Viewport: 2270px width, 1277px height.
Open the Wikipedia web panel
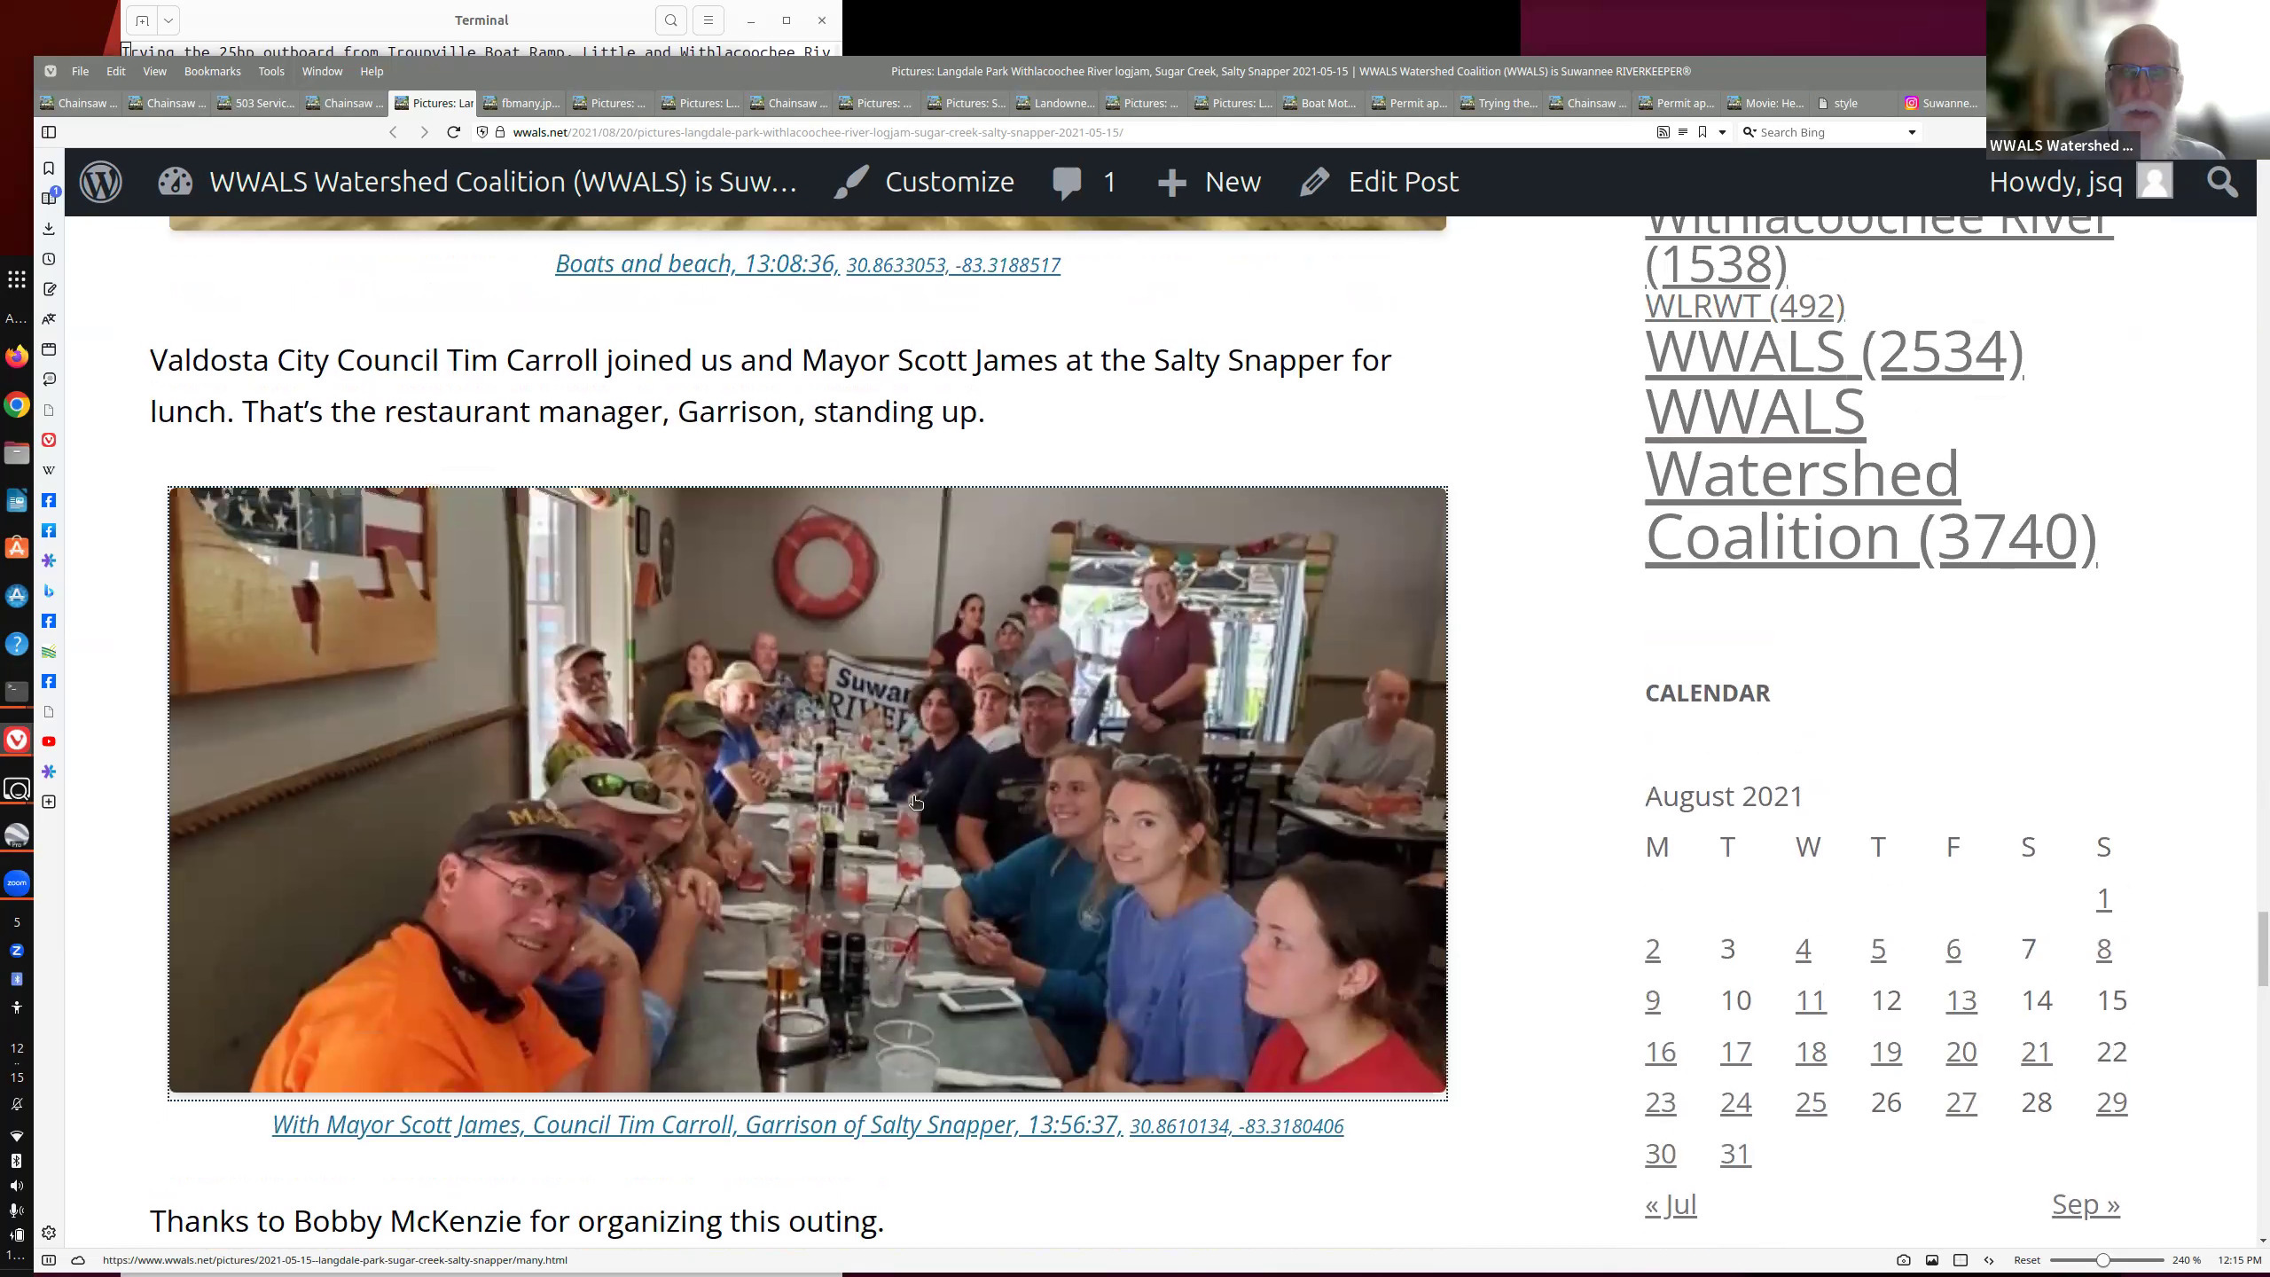pos(49,470)
